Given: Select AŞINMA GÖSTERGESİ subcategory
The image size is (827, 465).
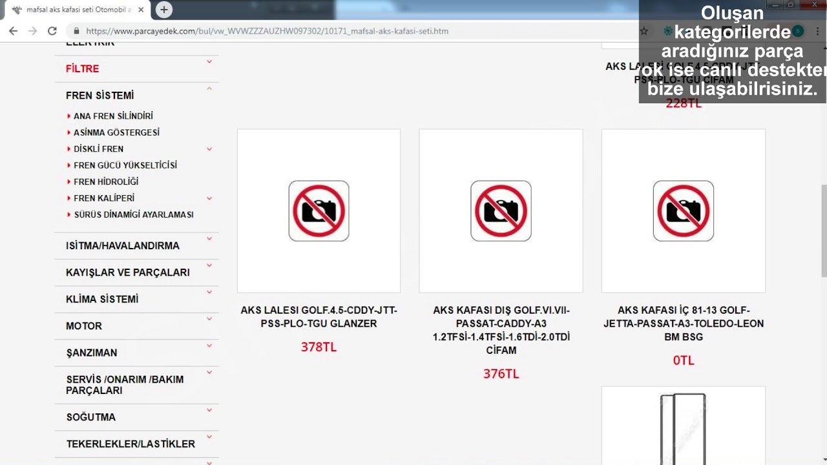Looking at the screenshot, I should click(x=116, y=132).
